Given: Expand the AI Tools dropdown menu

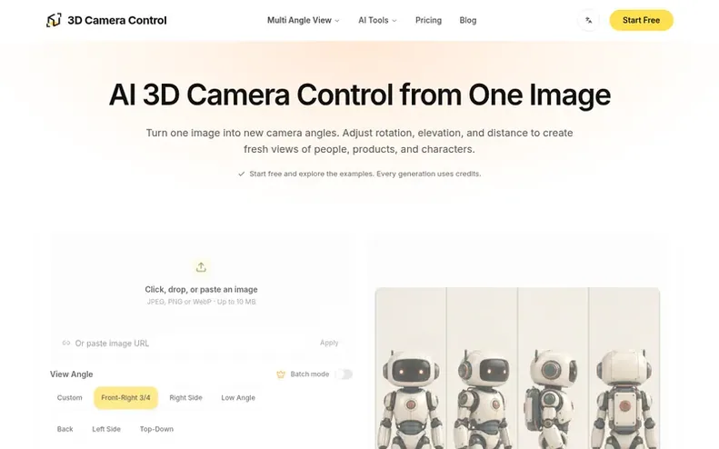Looking at the screenshot, I should pyautogui.click(x=377, y=20).
